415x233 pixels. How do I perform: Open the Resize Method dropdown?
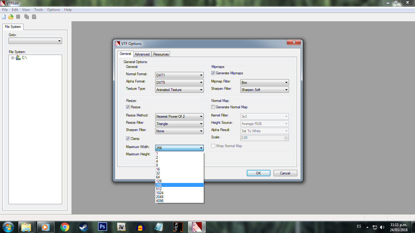pyautogui.click(x=180, y=116)
